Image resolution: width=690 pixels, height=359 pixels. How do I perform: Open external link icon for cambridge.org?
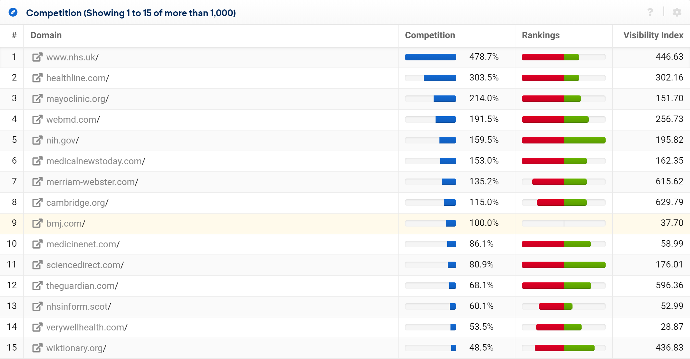coord(37,203)
